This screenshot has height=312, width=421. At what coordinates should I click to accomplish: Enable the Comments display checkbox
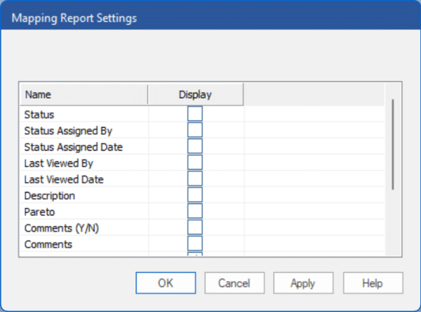tap(195, 243)
